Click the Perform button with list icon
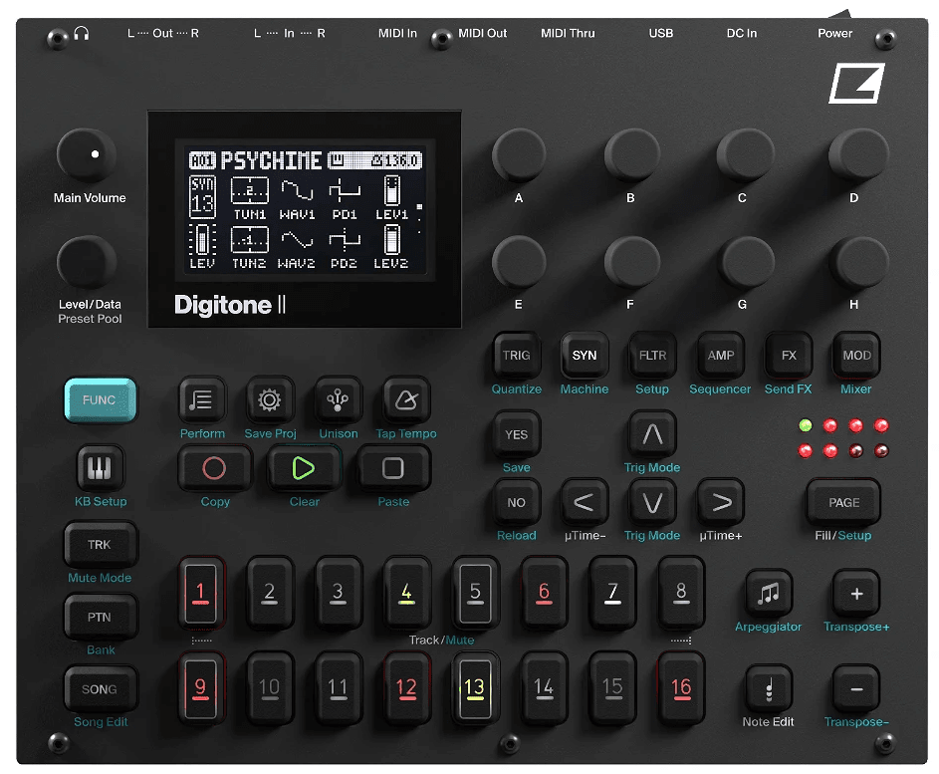Screen dimensions: 939x774 [202, 399]
